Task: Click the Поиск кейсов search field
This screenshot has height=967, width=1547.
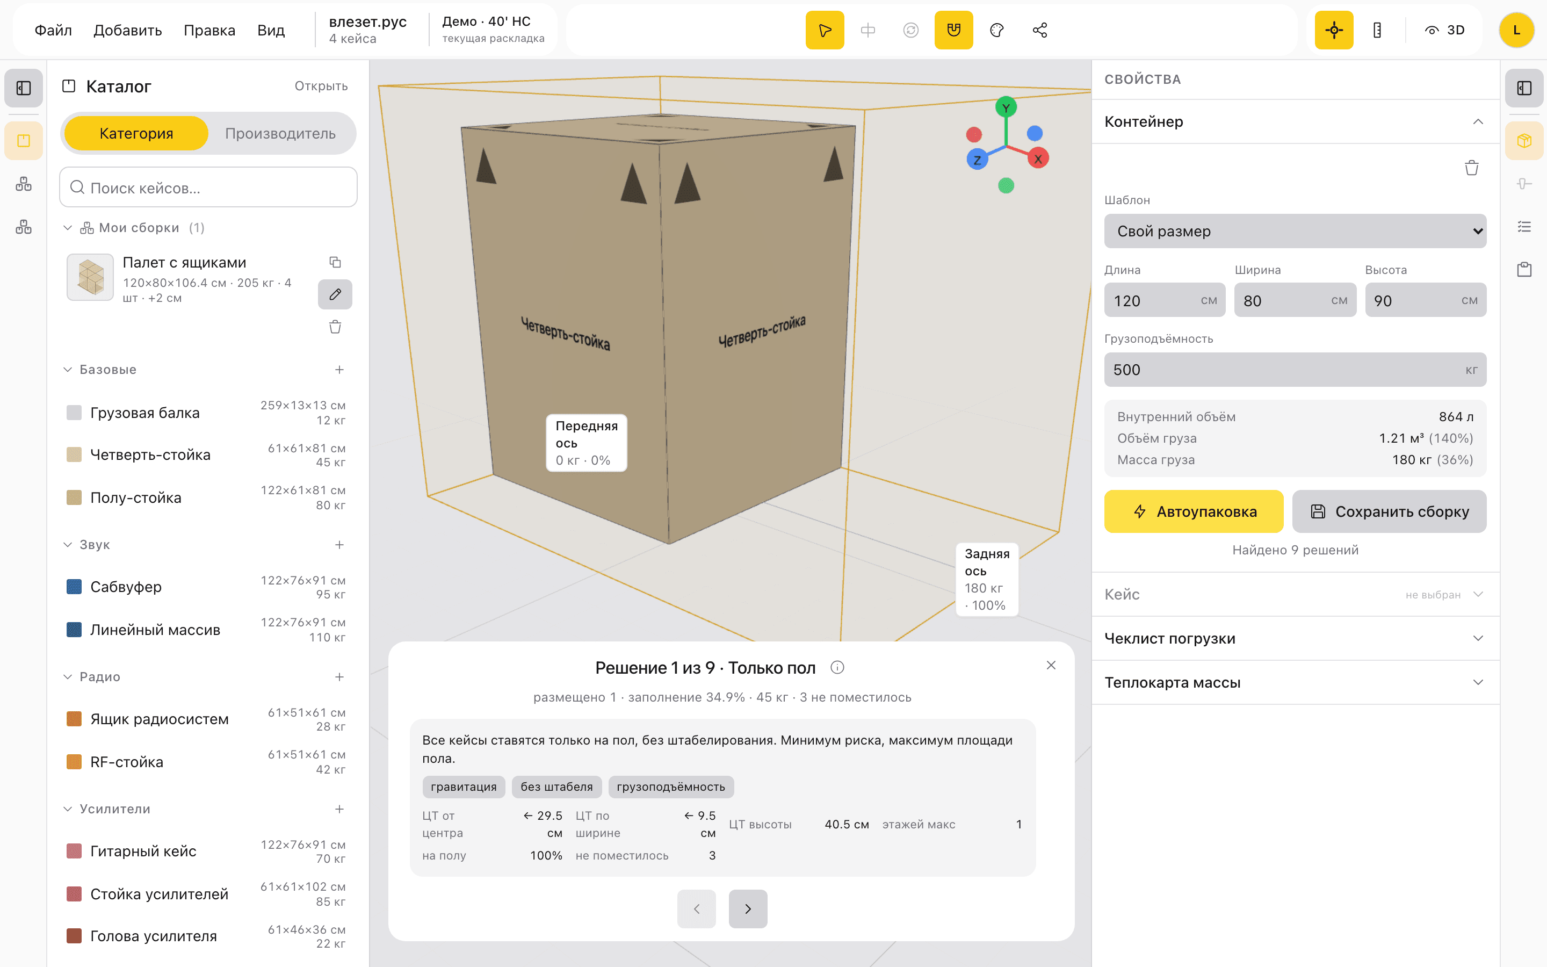Action: point(208,187)
